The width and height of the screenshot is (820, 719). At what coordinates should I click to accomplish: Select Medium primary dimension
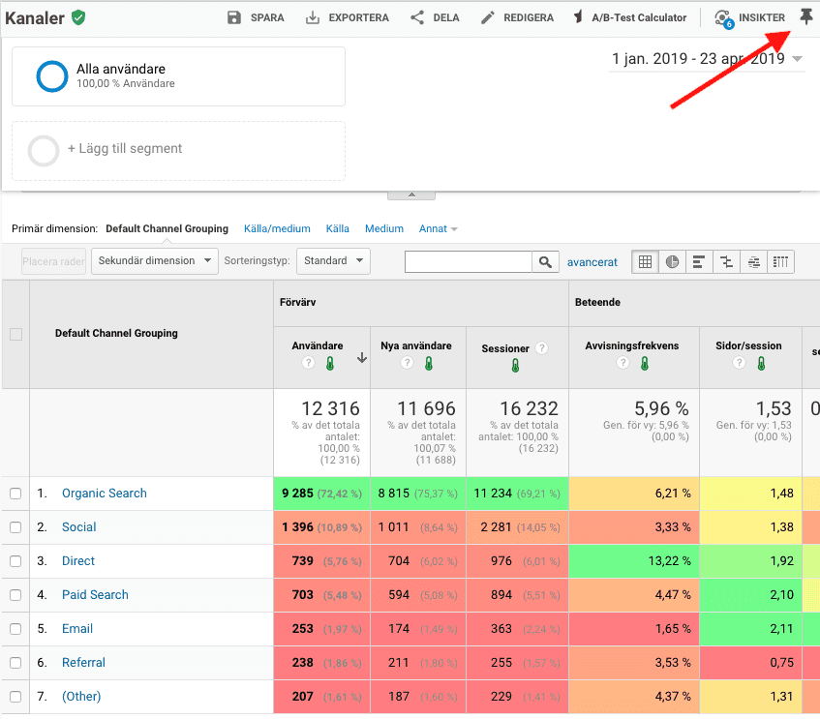384,228
